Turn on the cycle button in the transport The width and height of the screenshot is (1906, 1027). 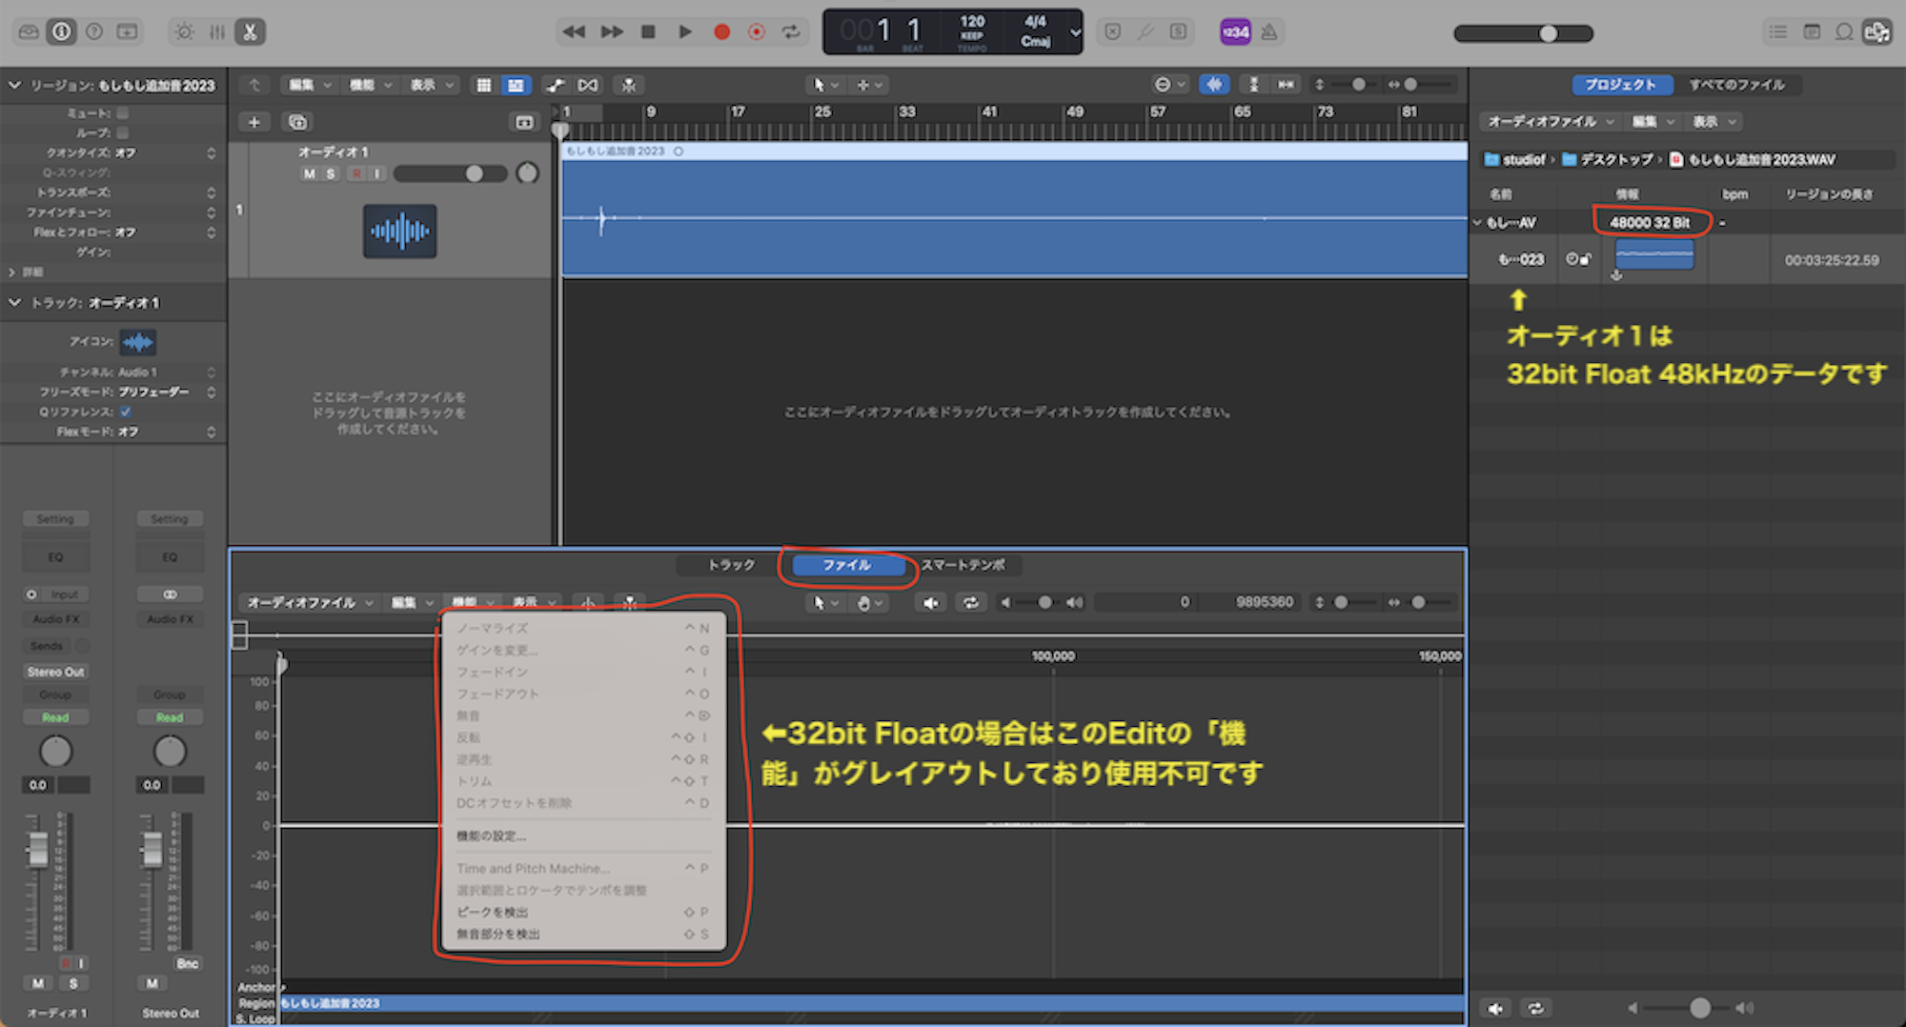tap(791, 32)
